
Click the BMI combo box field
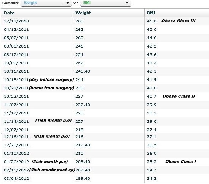(x=105, y=3)
